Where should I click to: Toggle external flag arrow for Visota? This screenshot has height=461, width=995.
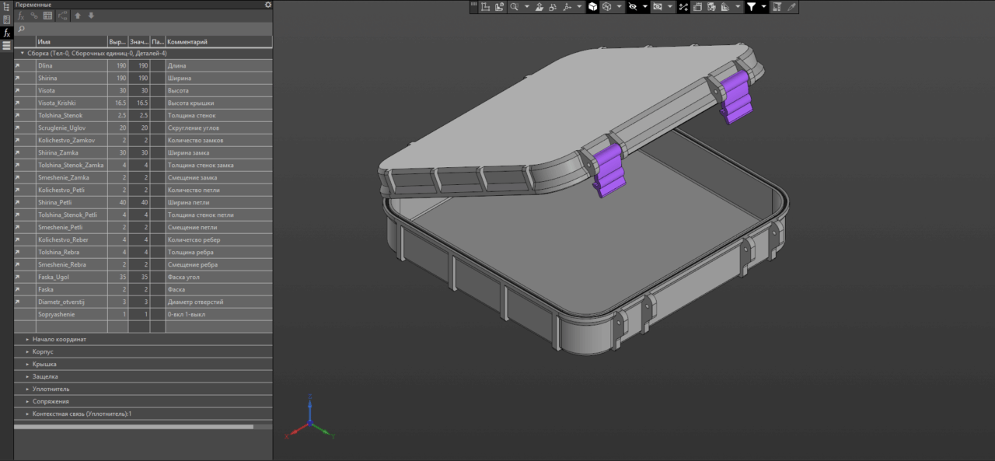17,91
